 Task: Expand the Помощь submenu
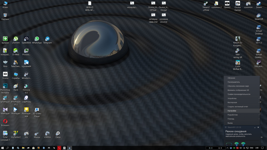coord(242,119)
